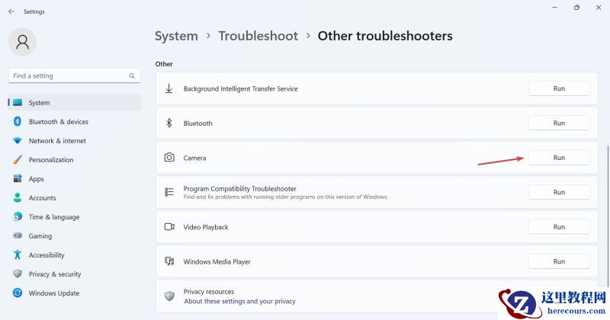Navigate to Troubleshoot in the breadcrumb
The width and height of the screenshot is (610, 320).
tap(257, 36)
